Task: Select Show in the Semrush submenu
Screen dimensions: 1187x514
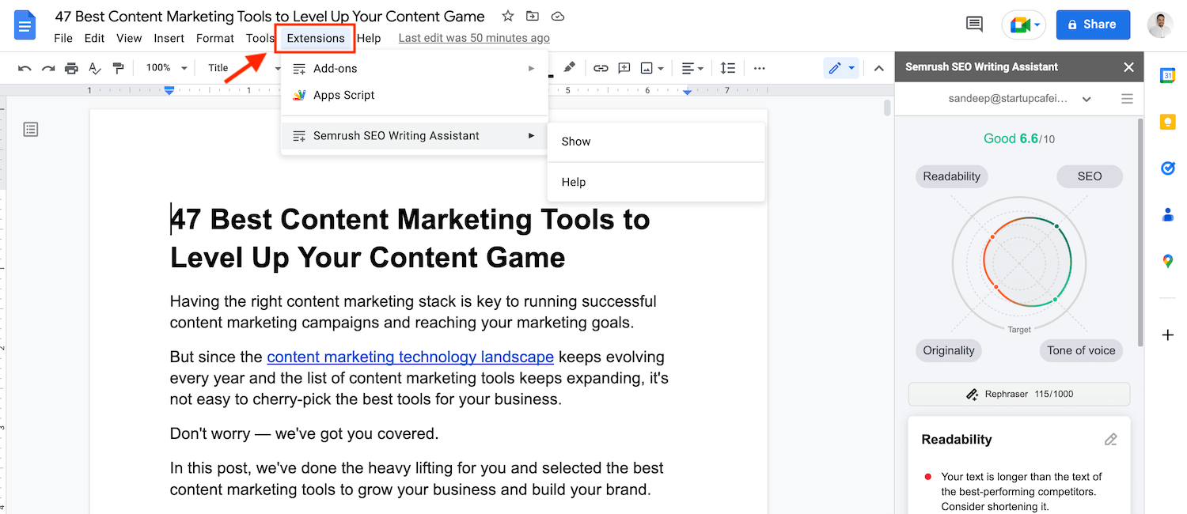Action: tap(576, 142)
